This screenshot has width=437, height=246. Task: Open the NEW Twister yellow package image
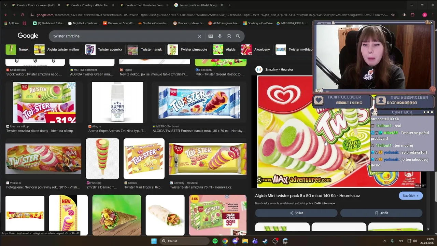[68, 215]
